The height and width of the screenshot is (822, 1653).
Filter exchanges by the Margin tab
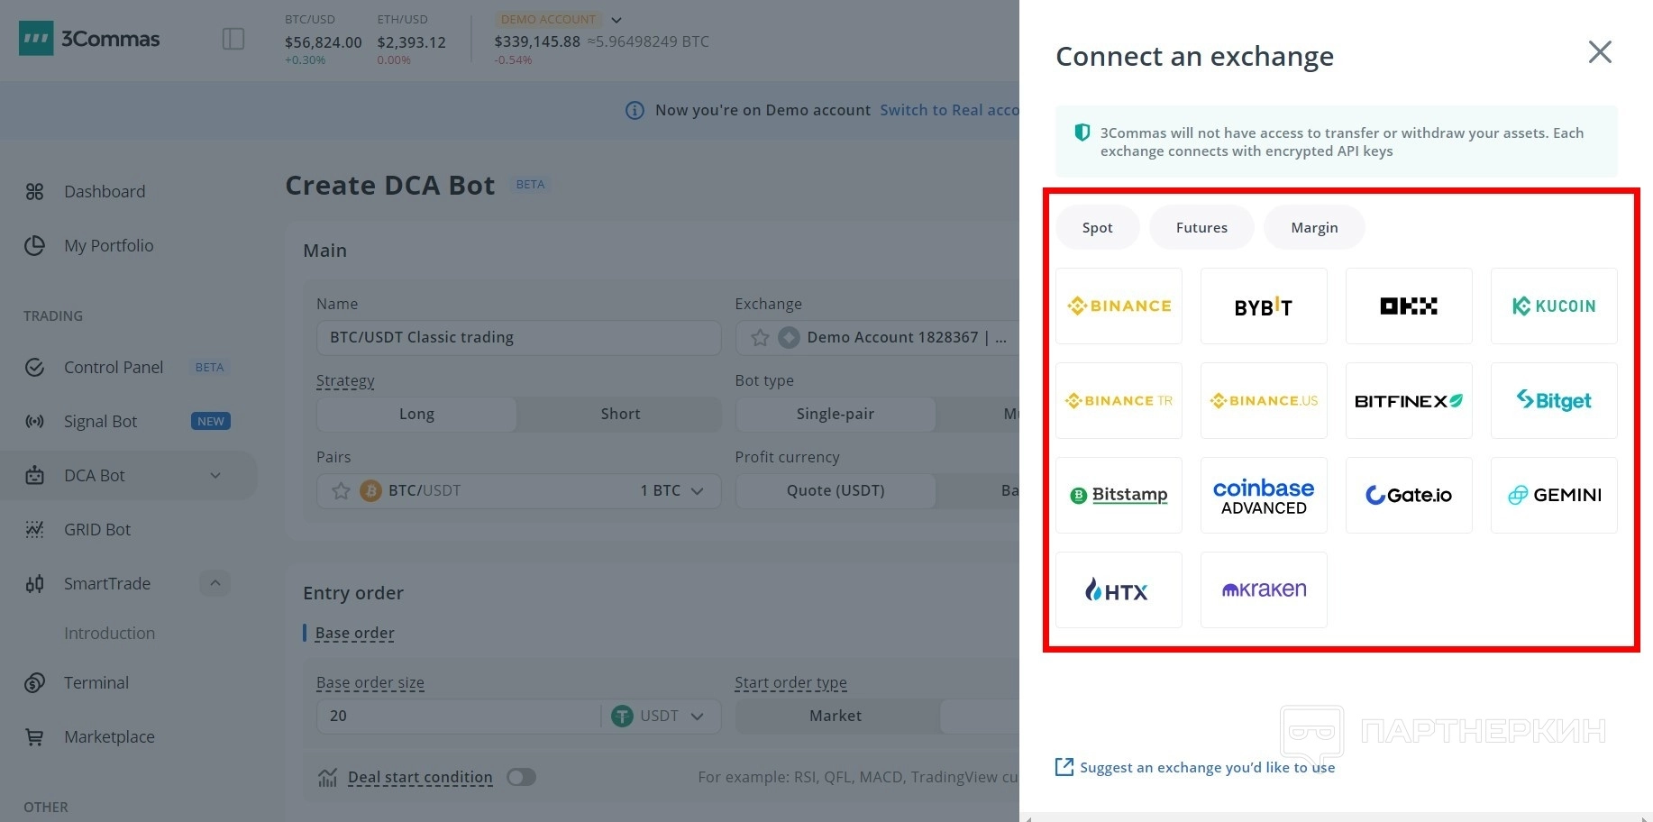coord(1313,227)
